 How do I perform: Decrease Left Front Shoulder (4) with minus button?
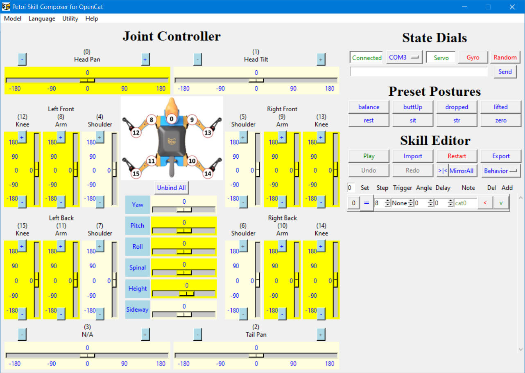pos(100,202)
